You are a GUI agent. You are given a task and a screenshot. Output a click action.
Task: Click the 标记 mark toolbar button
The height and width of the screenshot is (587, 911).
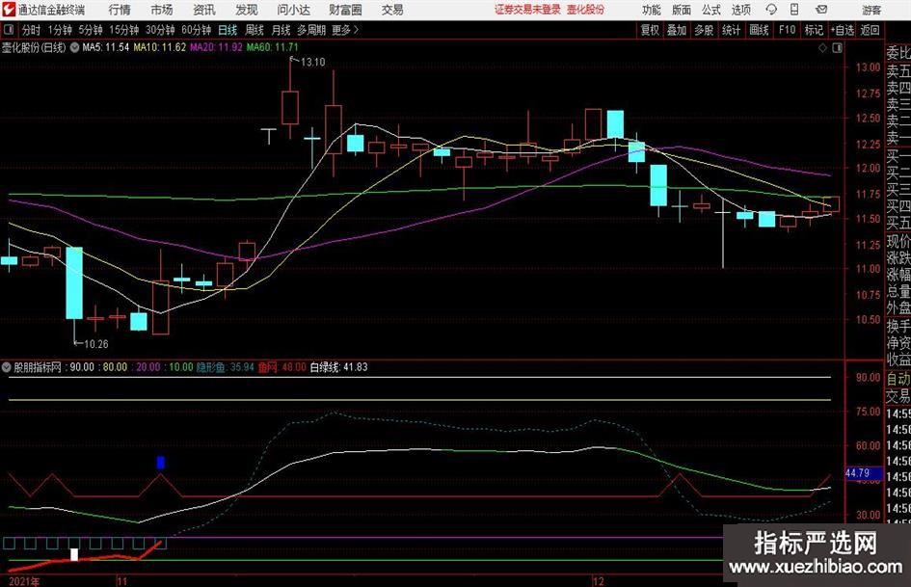(814, 30)
